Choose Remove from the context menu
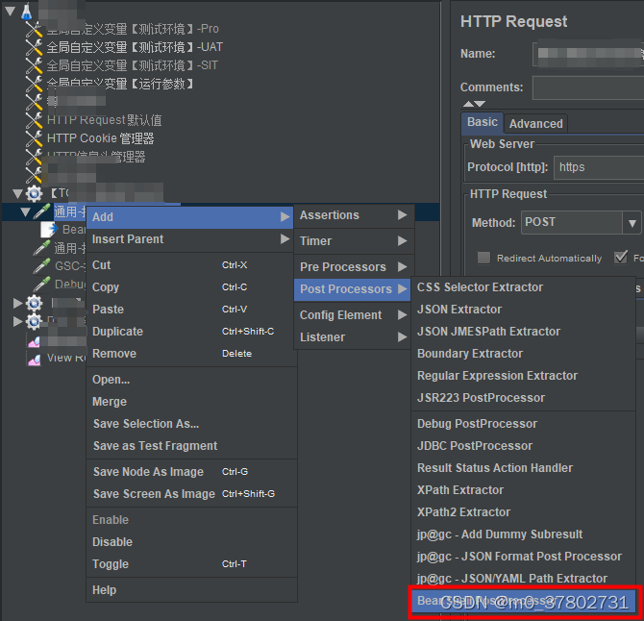The image size is (644, 621). pos(189,354)
